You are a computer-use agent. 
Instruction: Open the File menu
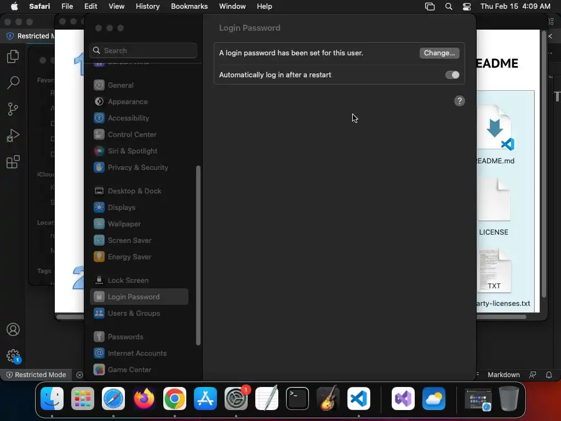tap(67, 7)
